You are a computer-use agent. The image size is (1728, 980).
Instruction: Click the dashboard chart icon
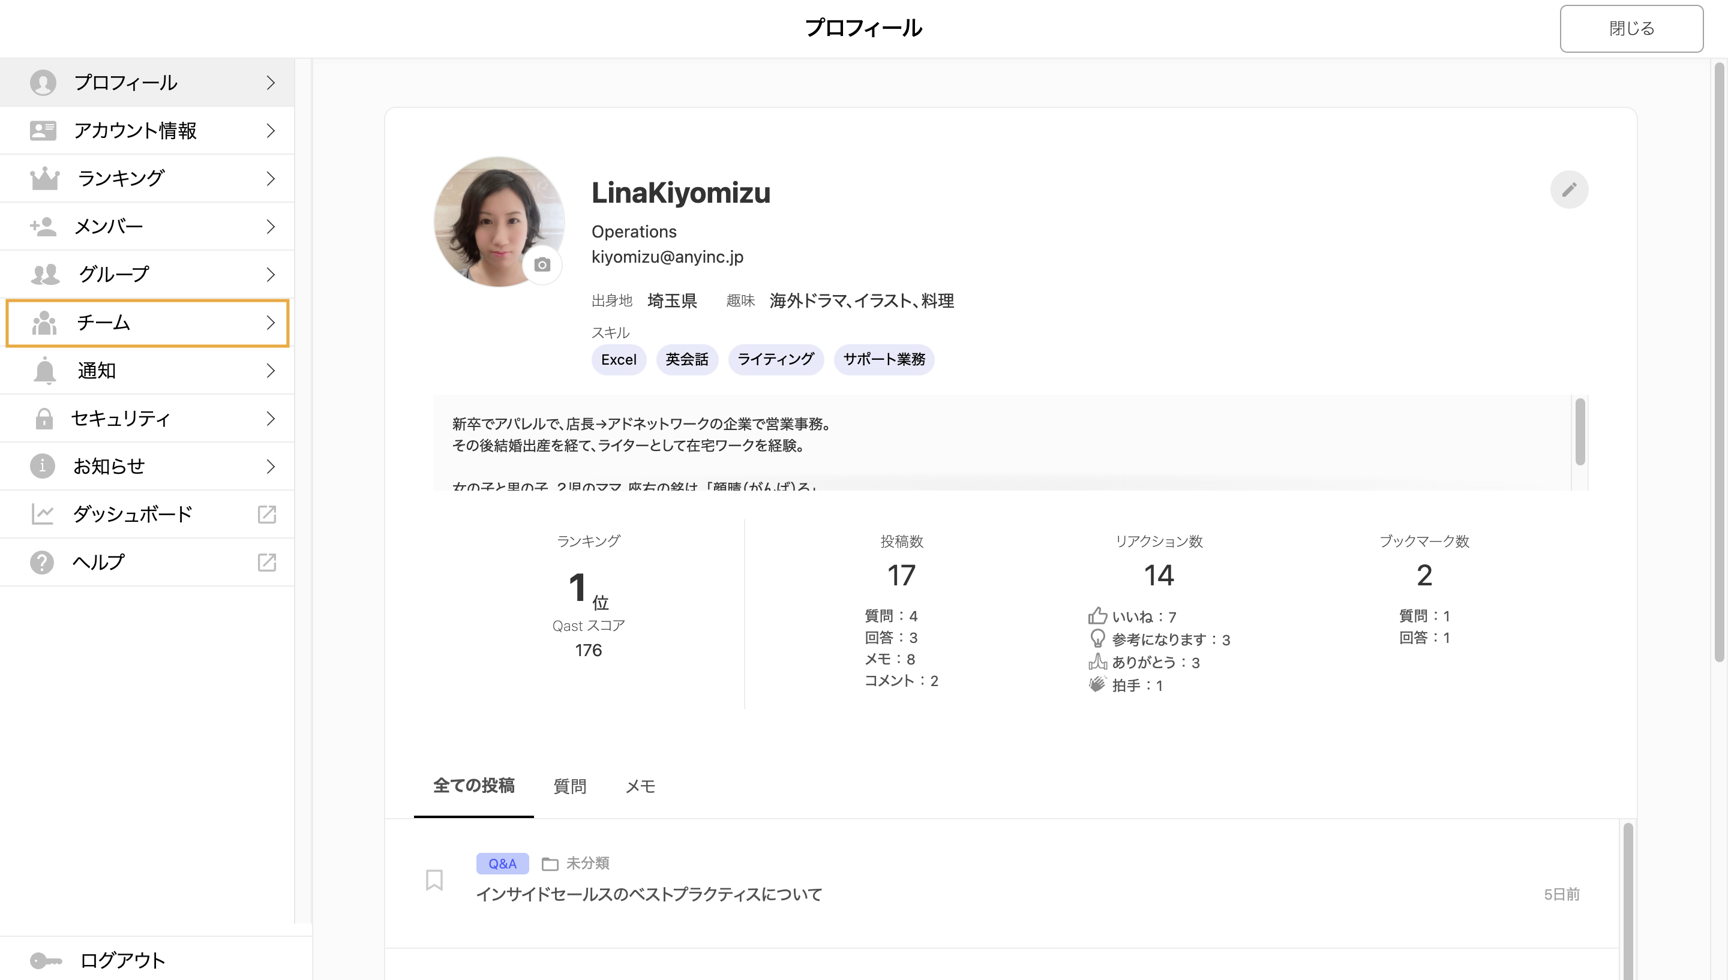pos(43,514)
